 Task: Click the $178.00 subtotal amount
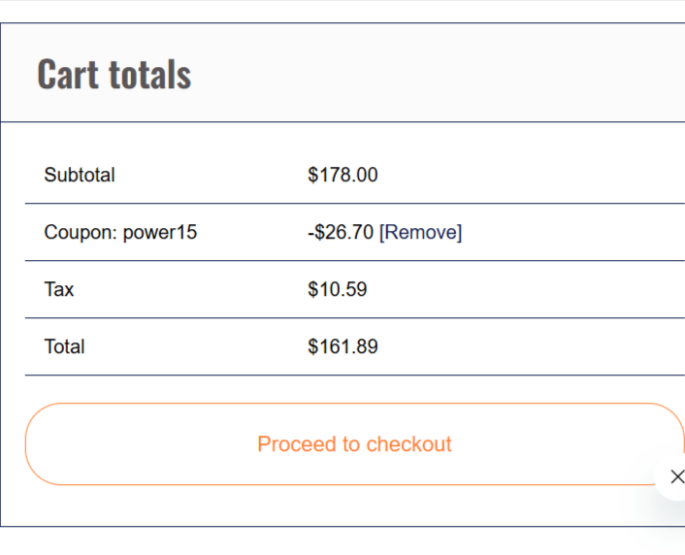click(342, 176)
